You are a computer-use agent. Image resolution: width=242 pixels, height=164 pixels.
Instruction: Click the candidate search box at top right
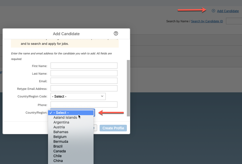pos(234,21)
